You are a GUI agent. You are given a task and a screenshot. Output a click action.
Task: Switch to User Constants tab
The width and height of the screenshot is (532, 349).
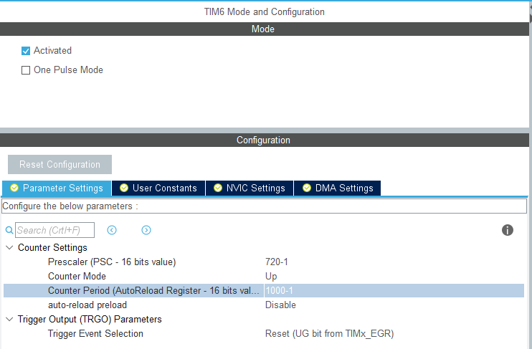click(158, 188)
